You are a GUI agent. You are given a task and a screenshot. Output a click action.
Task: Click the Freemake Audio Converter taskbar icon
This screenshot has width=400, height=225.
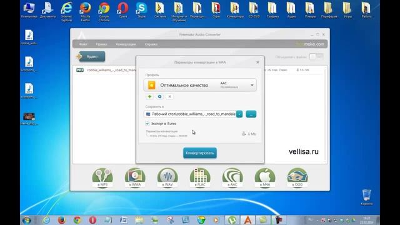click(x=247, y=220)
